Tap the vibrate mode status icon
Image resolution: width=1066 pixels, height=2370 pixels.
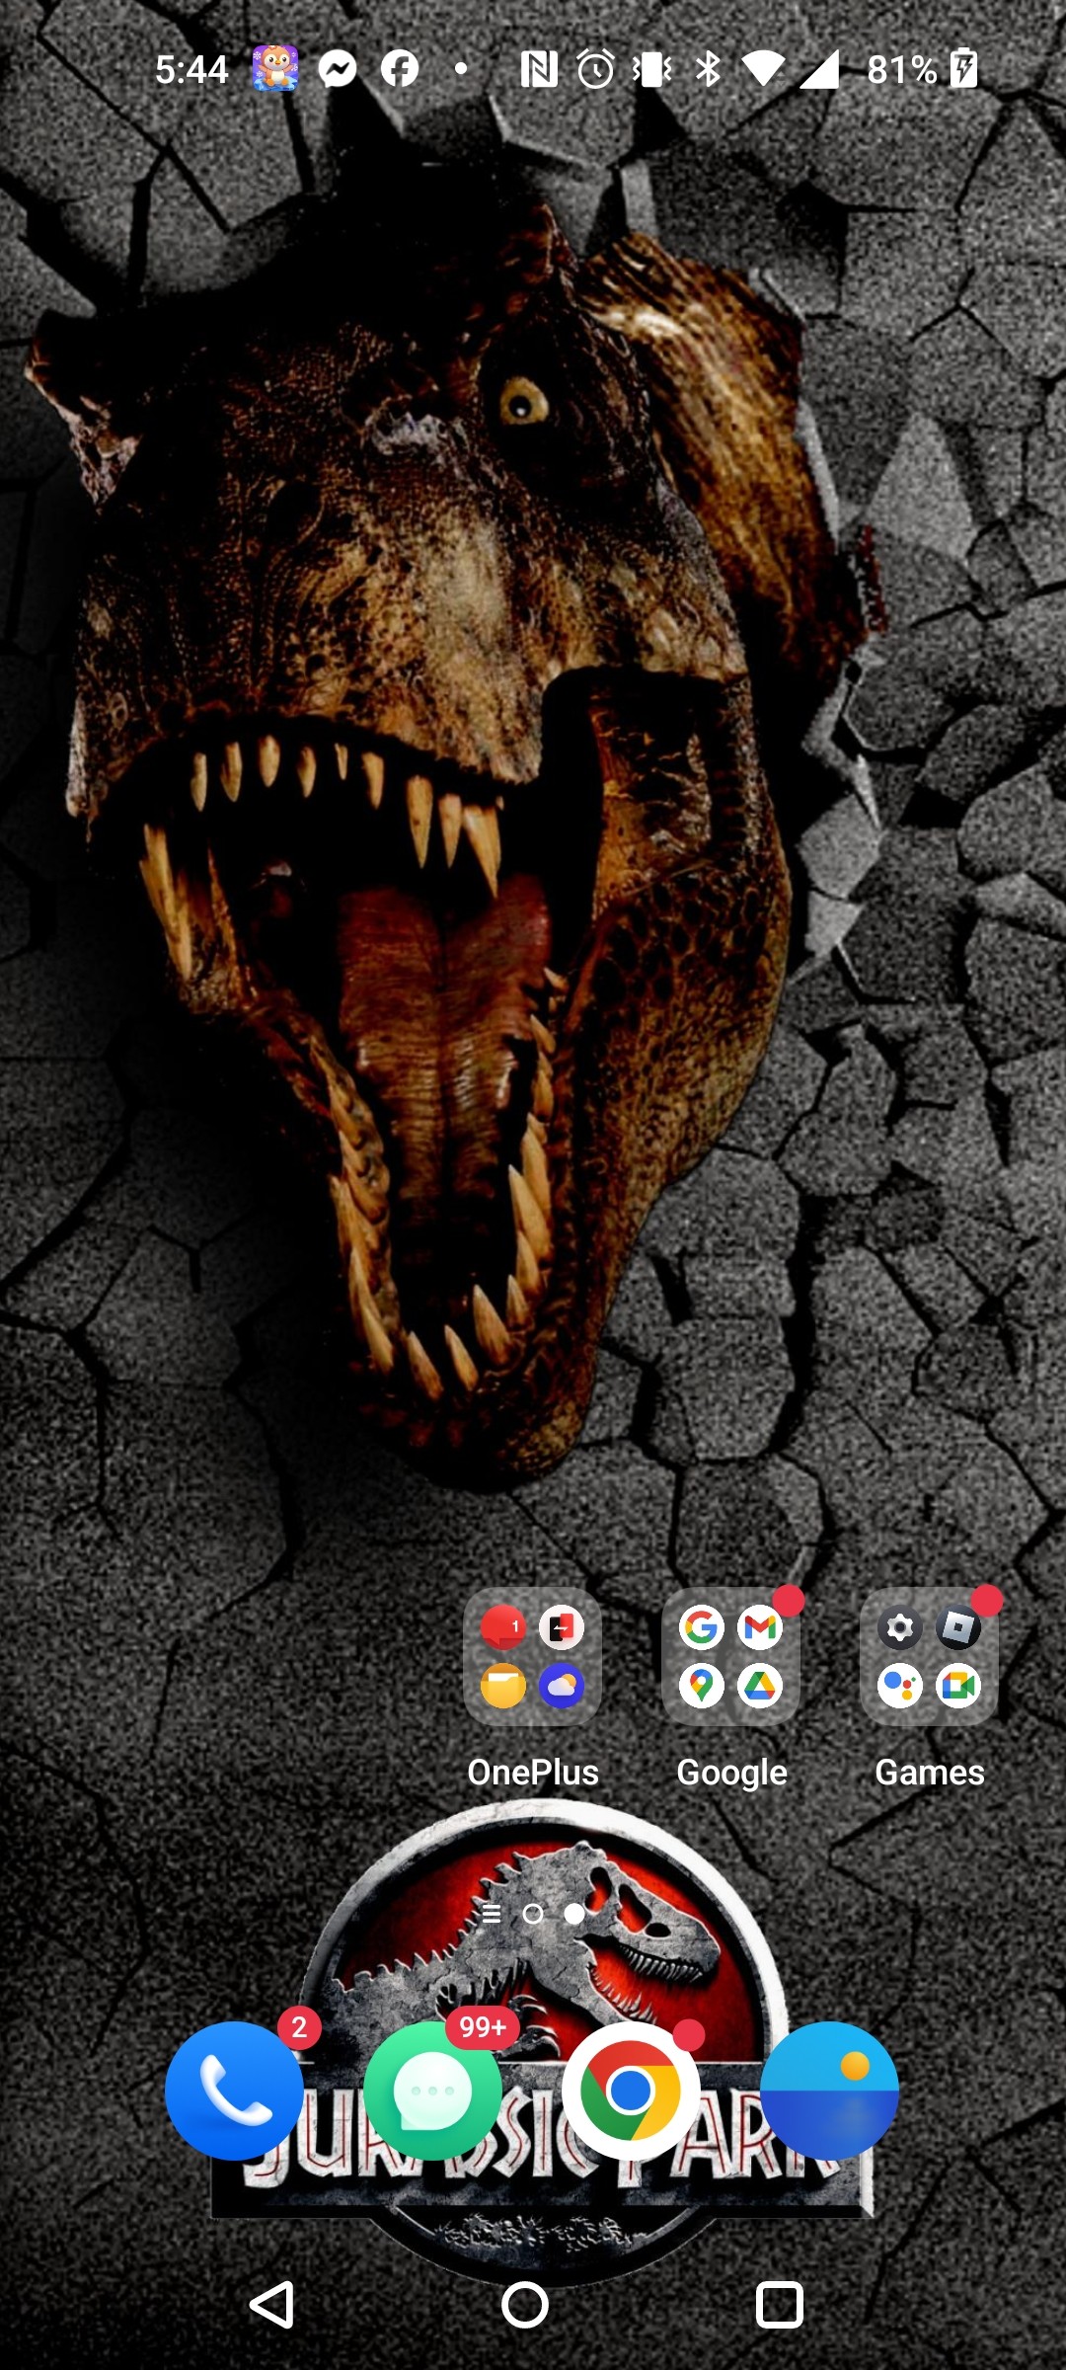pyautogui.click(x=652, y=69)
